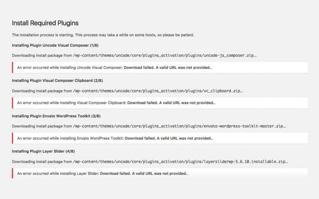Select Installing Plugin Layer Slider (4/8) heading
319x199 pixels.
(x=49, y=151)
